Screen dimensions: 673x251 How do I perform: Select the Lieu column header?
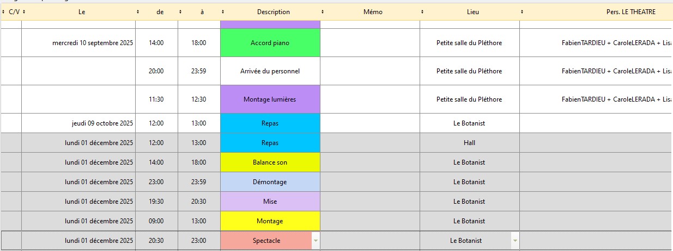(473, 12)
